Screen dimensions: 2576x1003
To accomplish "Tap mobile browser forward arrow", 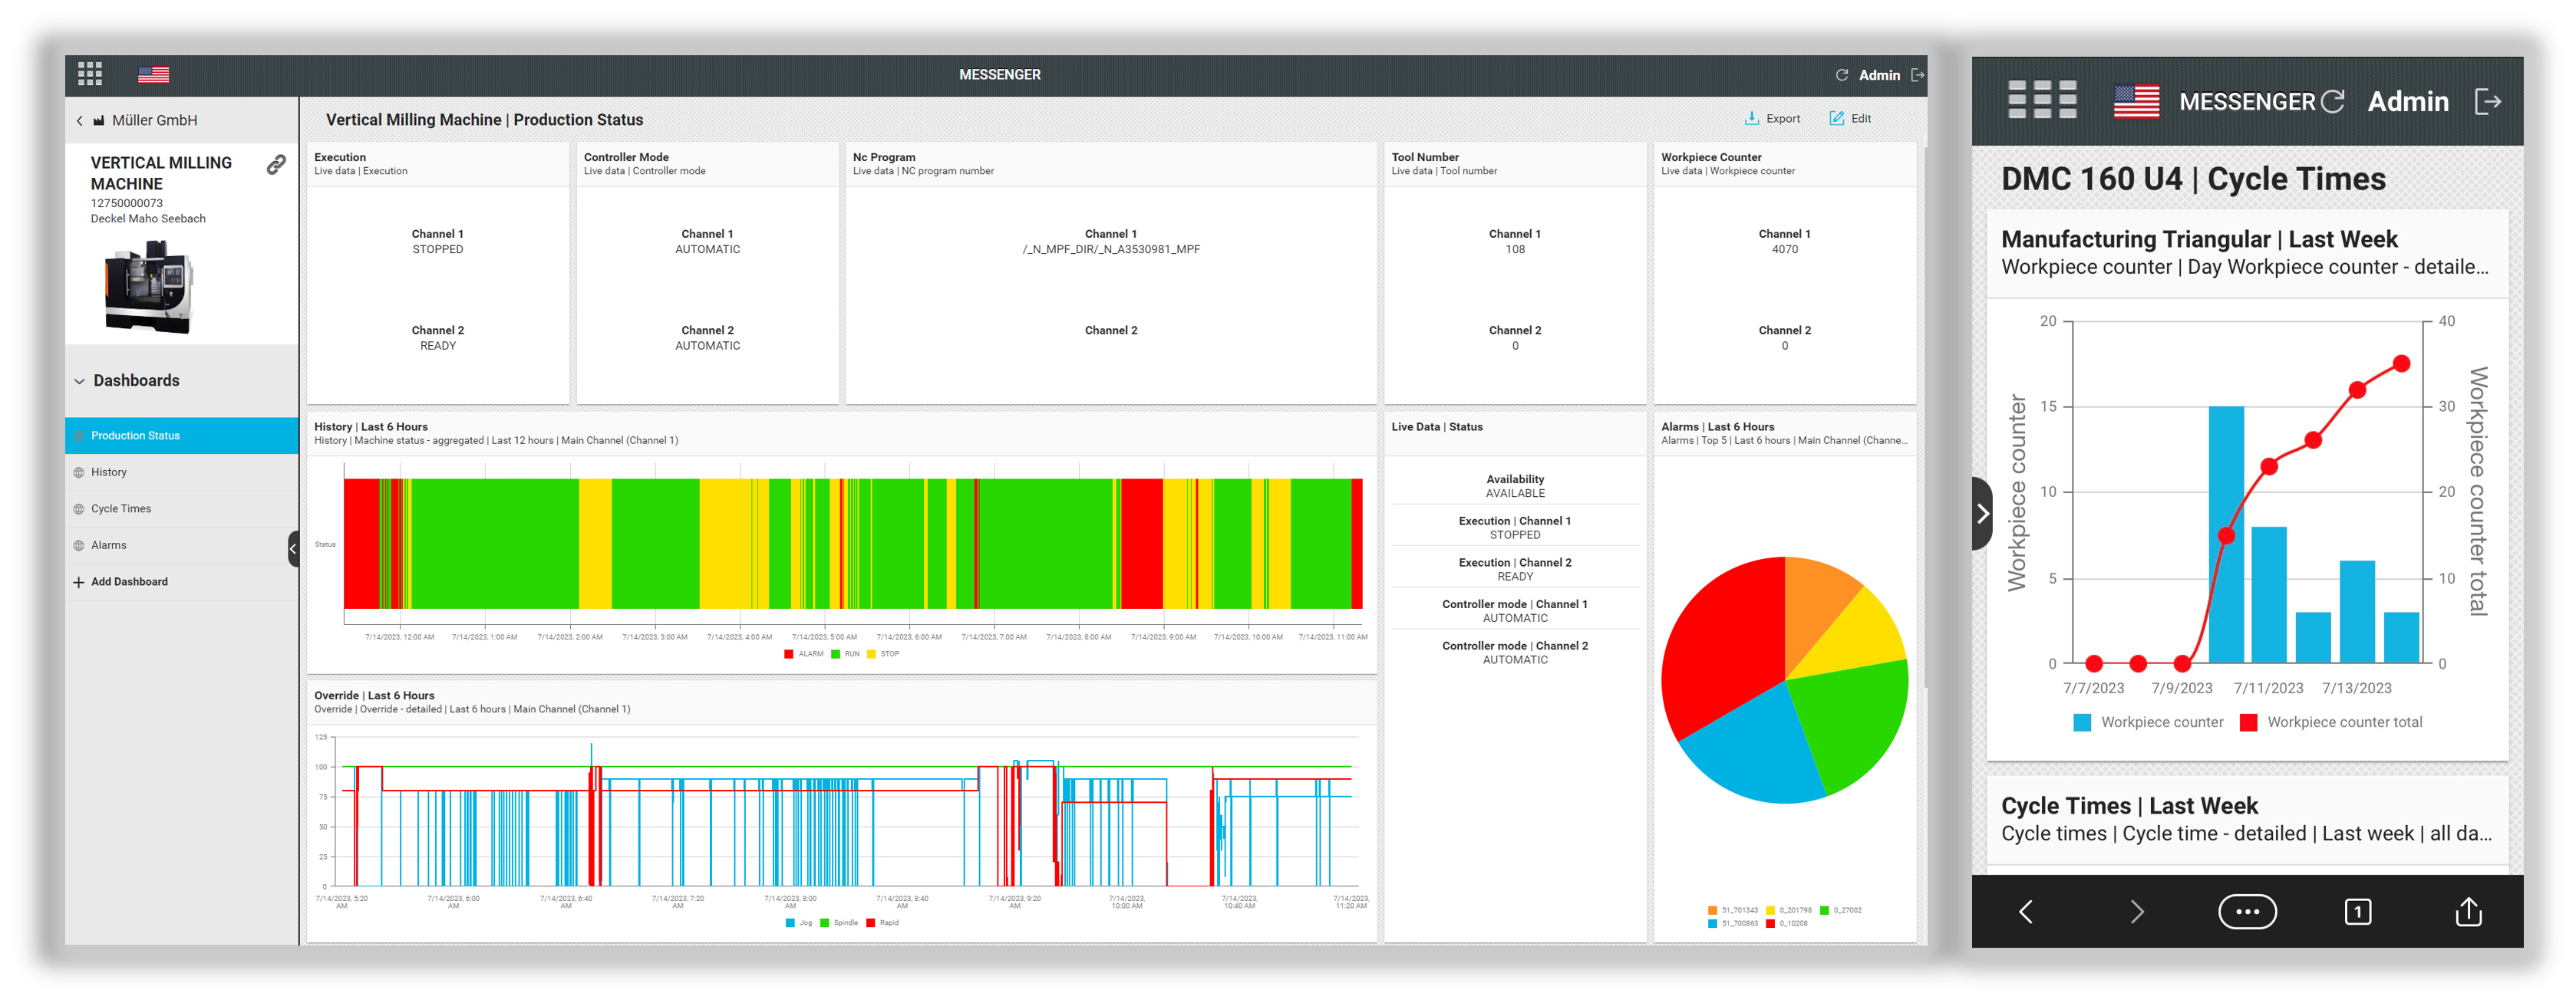I will 2136,911.
